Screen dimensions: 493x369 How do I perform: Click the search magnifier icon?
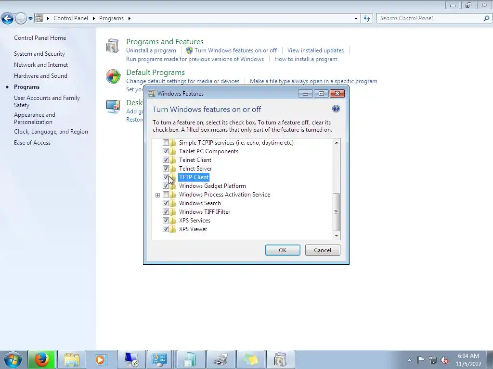(x=486, y=19)
